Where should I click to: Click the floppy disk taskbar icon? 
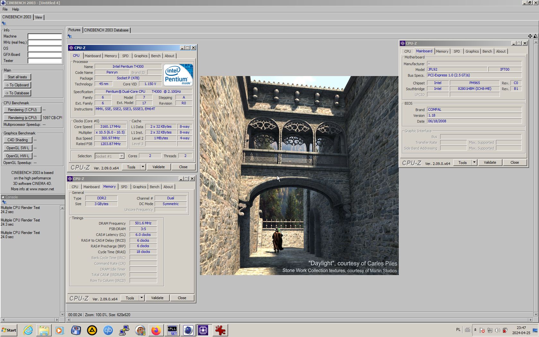[x=76, y=330]
